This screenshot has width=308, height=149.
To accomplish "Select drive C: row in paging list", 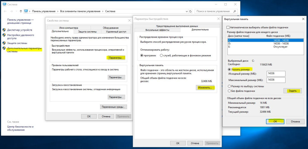I will pyautogui.click(x=266, y=40).
